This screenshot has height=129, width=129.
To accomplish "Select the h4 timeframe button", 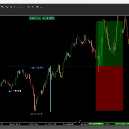I will point(20,7).
